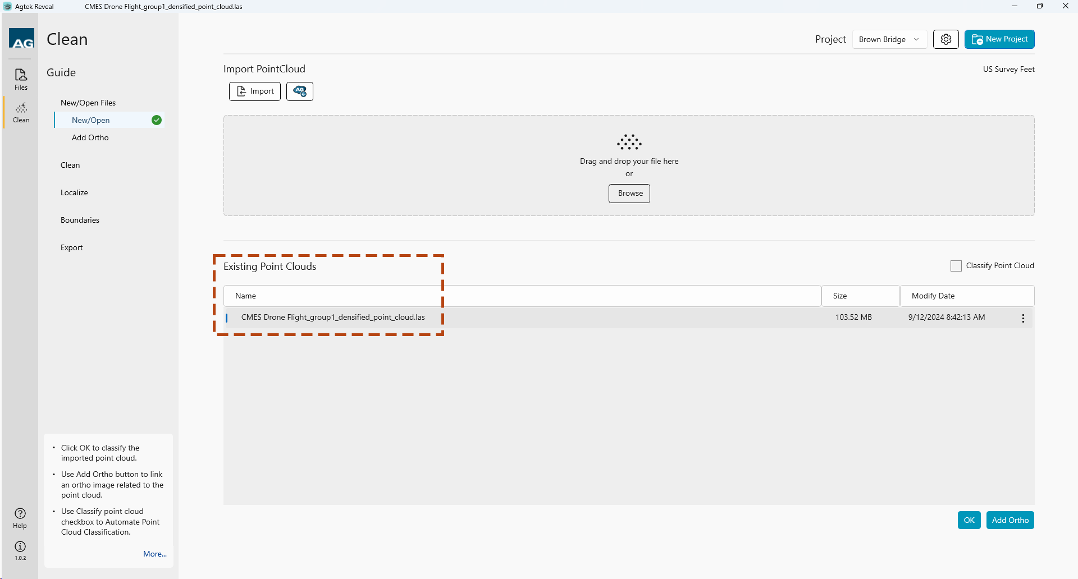Select the New/Open guide step
This screenshot has width=1078, height=579.
pyautogui.click(x=109, y=120)
